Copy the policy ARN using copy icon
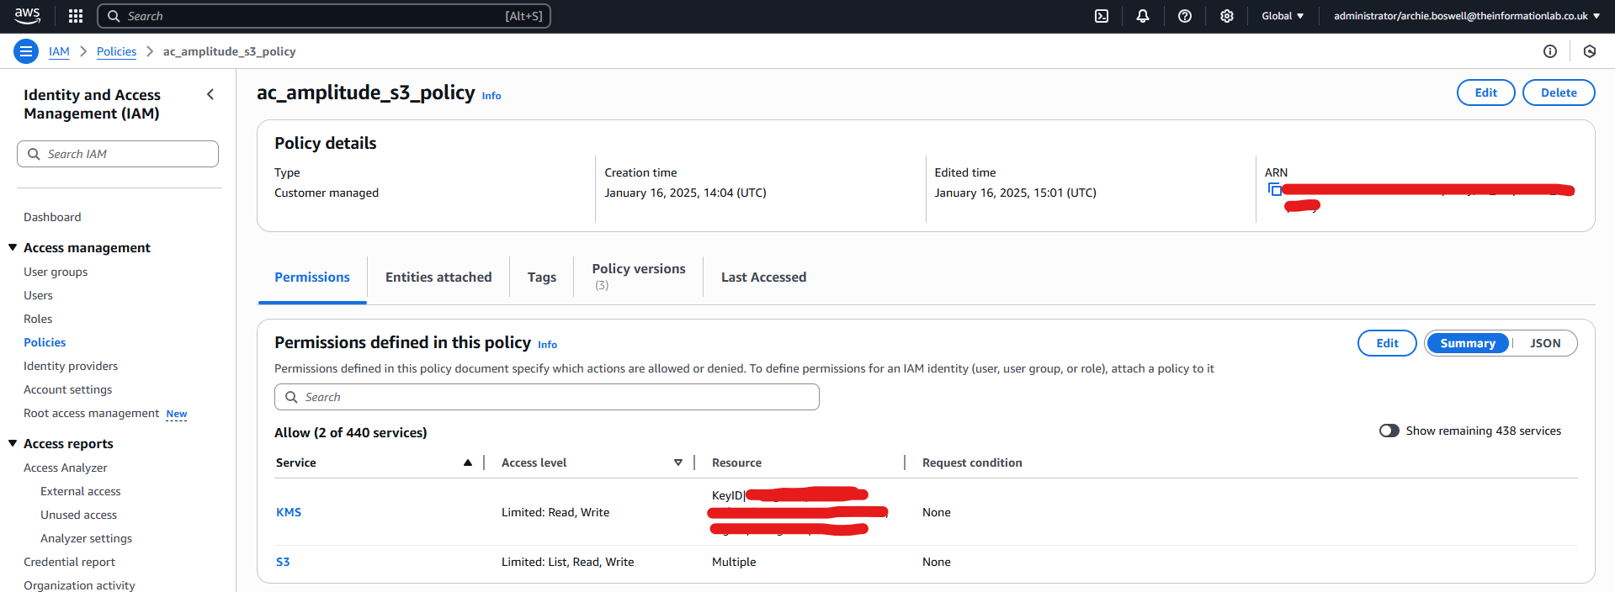Screen dimensions: 1615x592 (x=1274, y=190)
